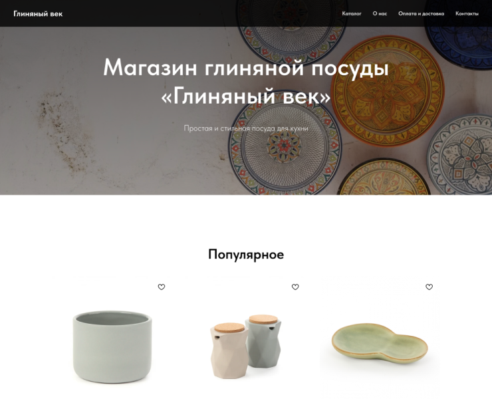Favorite the geometric jars with cork lids

click(x=295, y=287)
